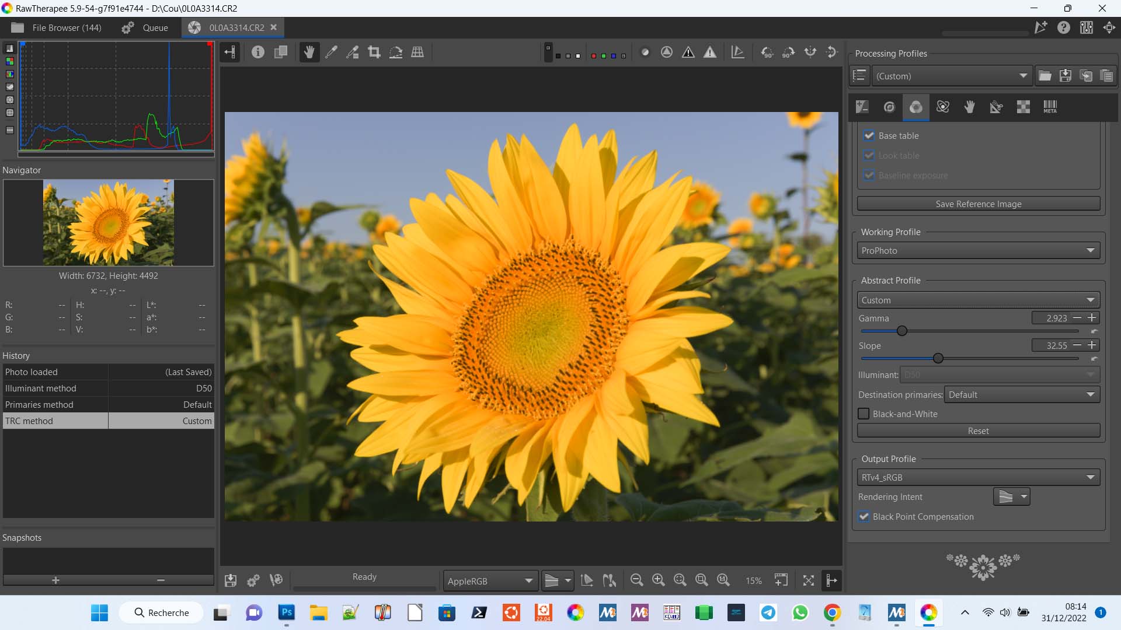
Task: Expand the Working Profile ProPhoto dropdown
Action: [978, 250]
